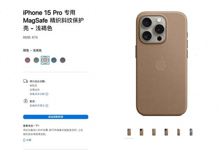Choose the taupe light brown swatch
The height and width of the screenshot is (150, 224).
click(x=45, y=60)
